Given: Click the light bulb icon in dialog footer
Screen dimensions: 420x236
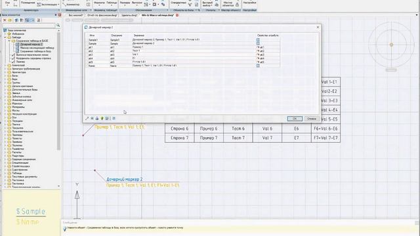Looking at the screenshot, I should [x=102, y=118].
